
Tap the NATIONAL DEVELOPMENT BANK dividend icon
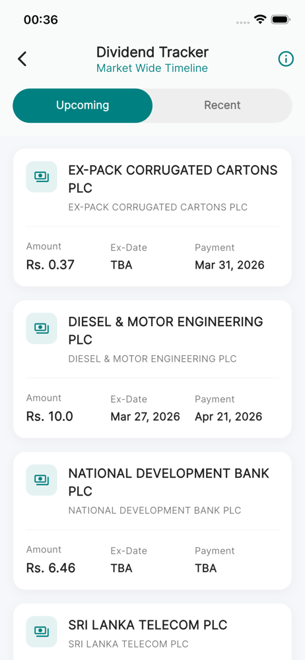click(42, 480)
